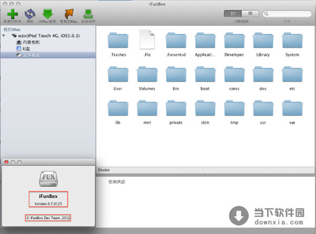The height and width of the screenshot is (234, 316).
Task: Click the iFunBox Dev Team 2012 copyright text
Action: click(x=48, y=218)
